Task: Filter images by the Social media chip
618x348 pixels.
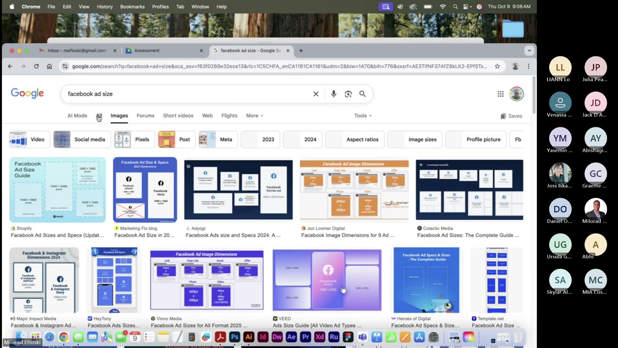Action: 81,139
